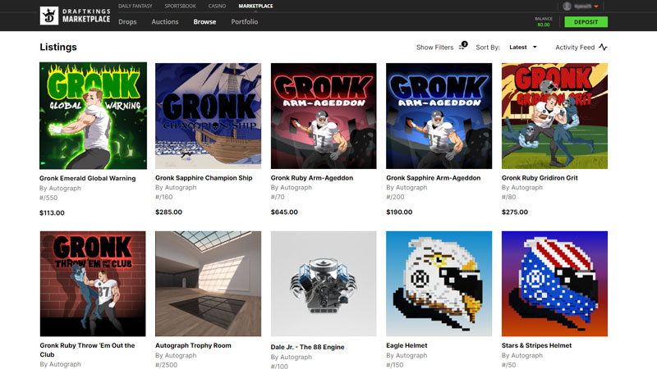Open the filters icon with badge
This screenshot has height=369, width=657.
(x=463, y=46)
